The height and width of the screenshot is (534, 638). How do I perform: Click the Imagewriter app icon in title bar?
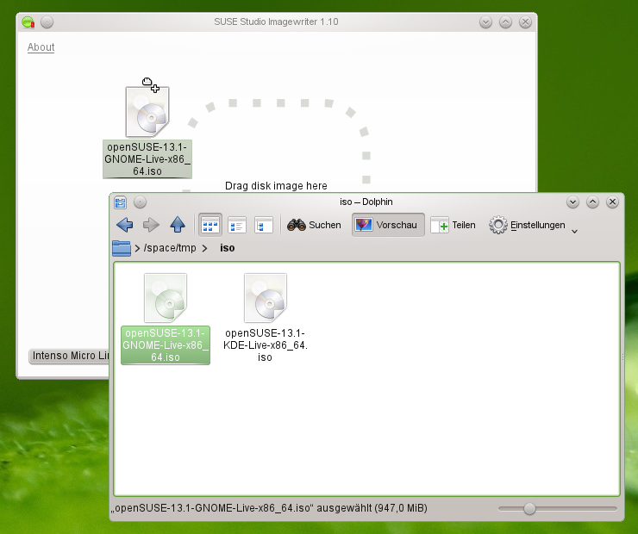pyautogui.click(x=28, y=22)
